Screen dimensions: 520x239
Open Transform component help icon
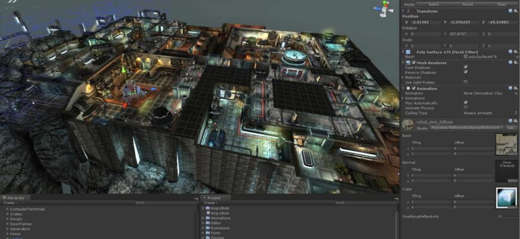(510, 11)
